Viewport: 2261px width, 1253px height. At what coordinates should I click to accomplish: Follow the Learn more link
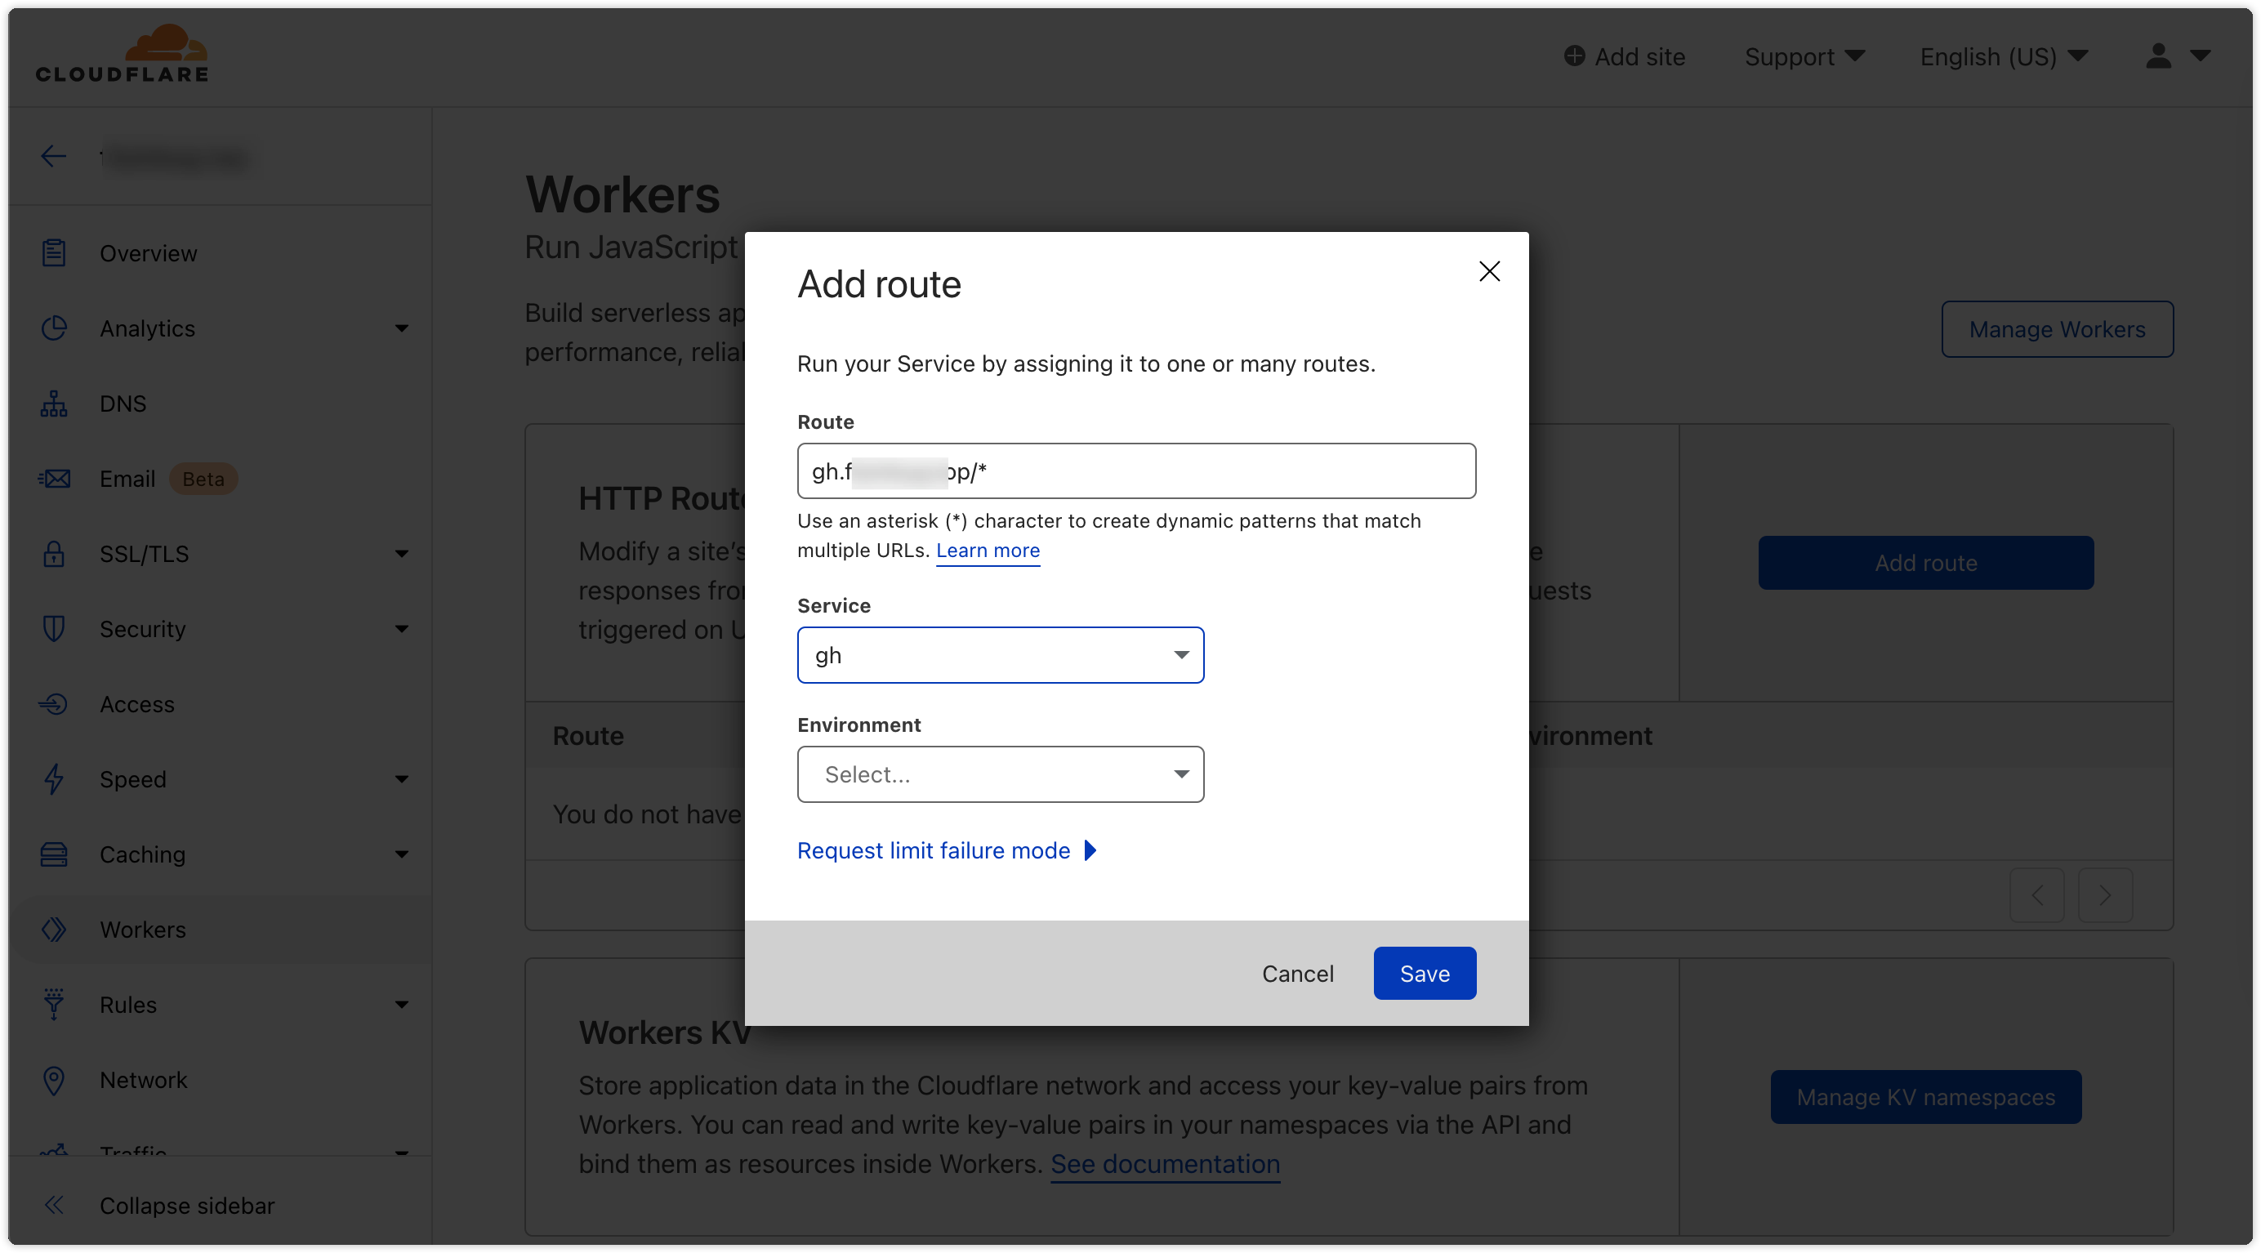(x=988, y=551)
